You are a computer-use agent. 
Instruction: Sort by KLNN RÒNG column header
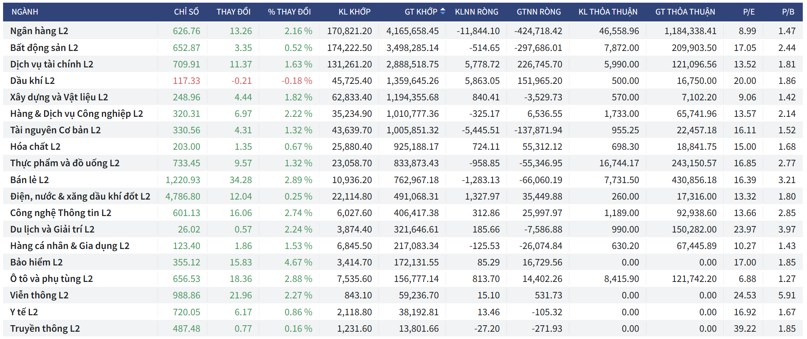(476, 12)
